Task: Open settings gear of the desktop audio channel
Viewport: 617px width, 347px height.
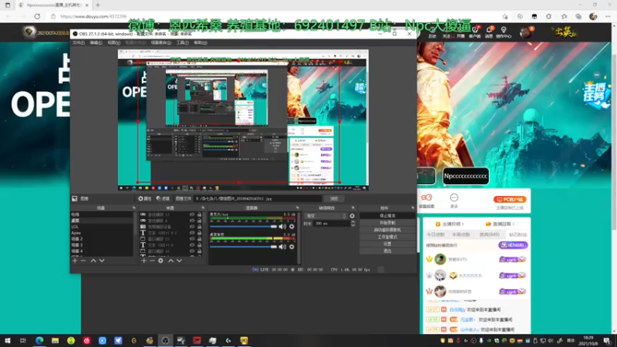Action: pyautogui.click(x=292, y=247)
